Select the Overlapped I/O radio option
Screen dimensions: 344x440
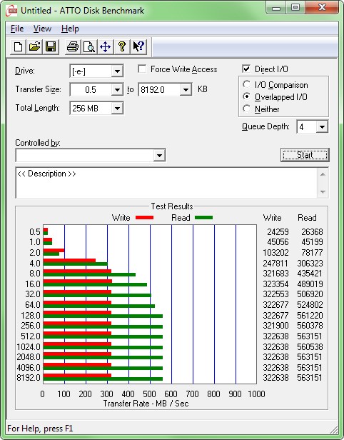(247, 96)
